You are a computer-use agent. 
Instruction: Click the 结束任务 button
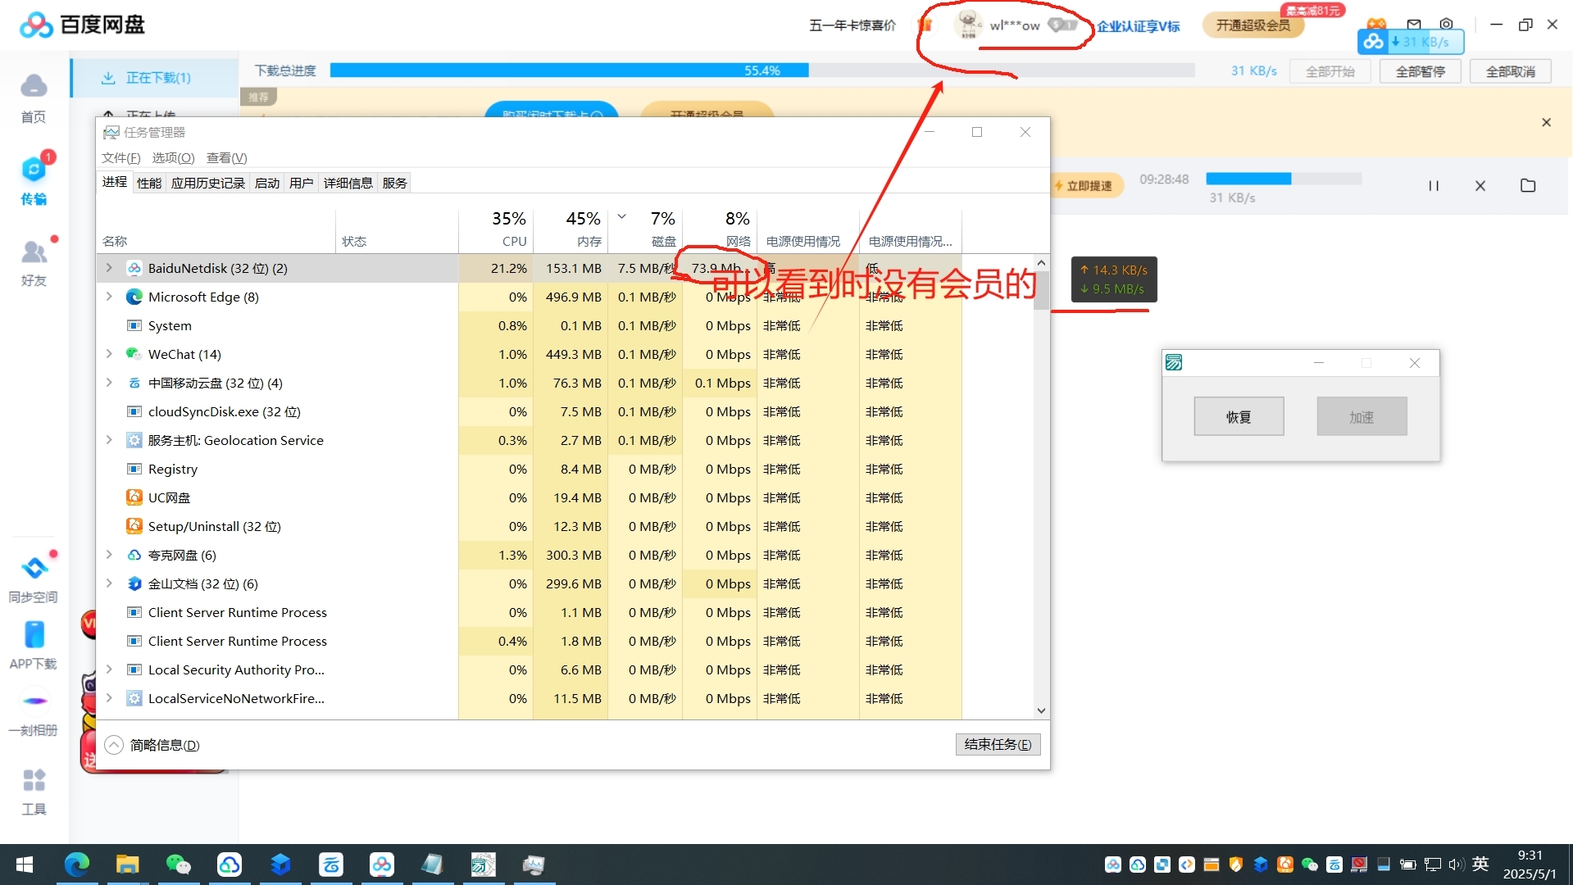998,744
